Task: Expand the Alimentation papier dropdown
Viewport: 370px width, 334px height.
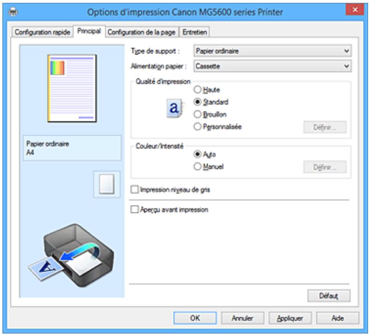Action: pyautogui.click(x=272, y=66)
